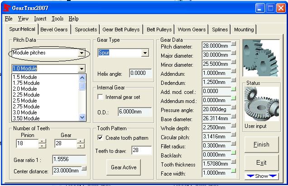Select 3.0 Module from the list
288x186 pixels.
[x=45, y=113]
